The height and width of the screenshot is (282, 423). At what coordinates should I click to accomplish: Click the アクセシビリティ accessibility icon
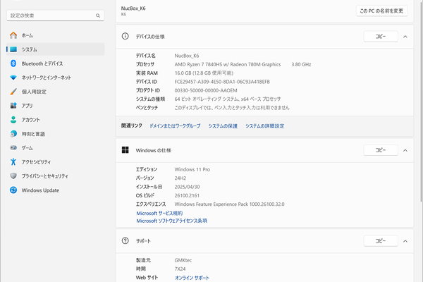[13, 162]
